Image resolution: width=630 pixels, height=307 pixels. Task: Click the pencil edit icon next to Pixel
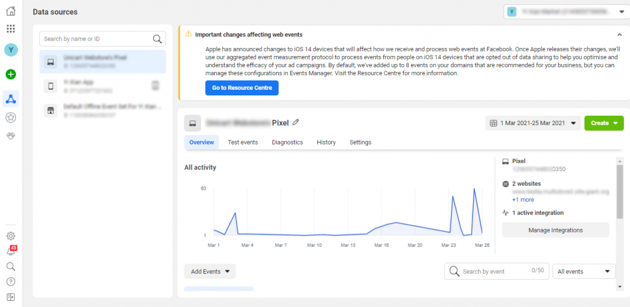coord(296,122)
